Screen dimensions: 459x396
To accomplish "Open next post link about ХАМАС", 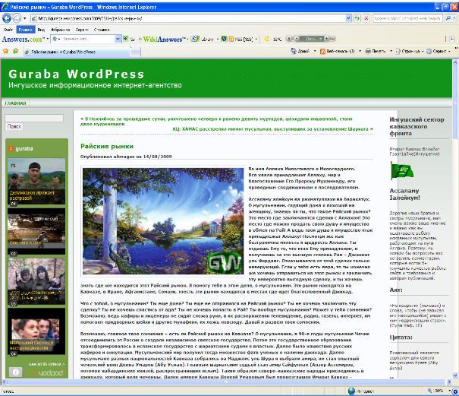I will coord(272,128).
